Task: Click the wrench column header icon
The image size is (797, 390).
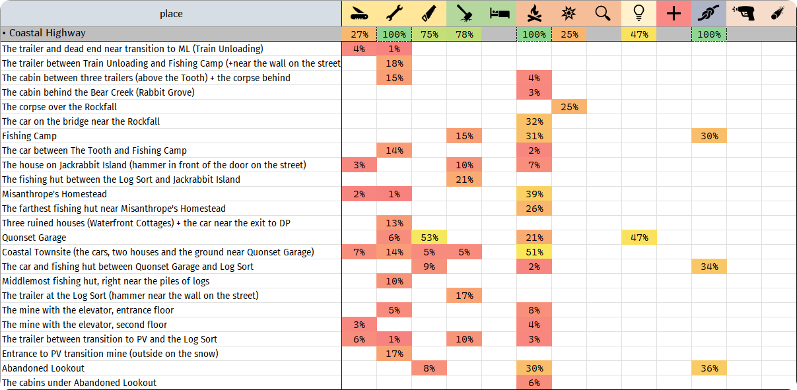Action: (x=394, y=13)
